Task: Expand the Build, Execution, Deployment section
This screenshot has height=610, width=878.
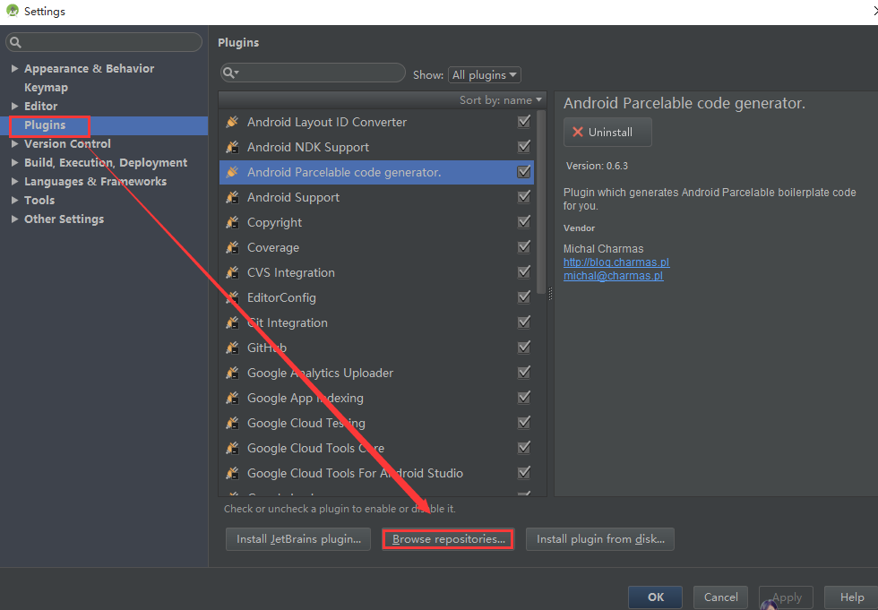Action: [x=14, y=163]
